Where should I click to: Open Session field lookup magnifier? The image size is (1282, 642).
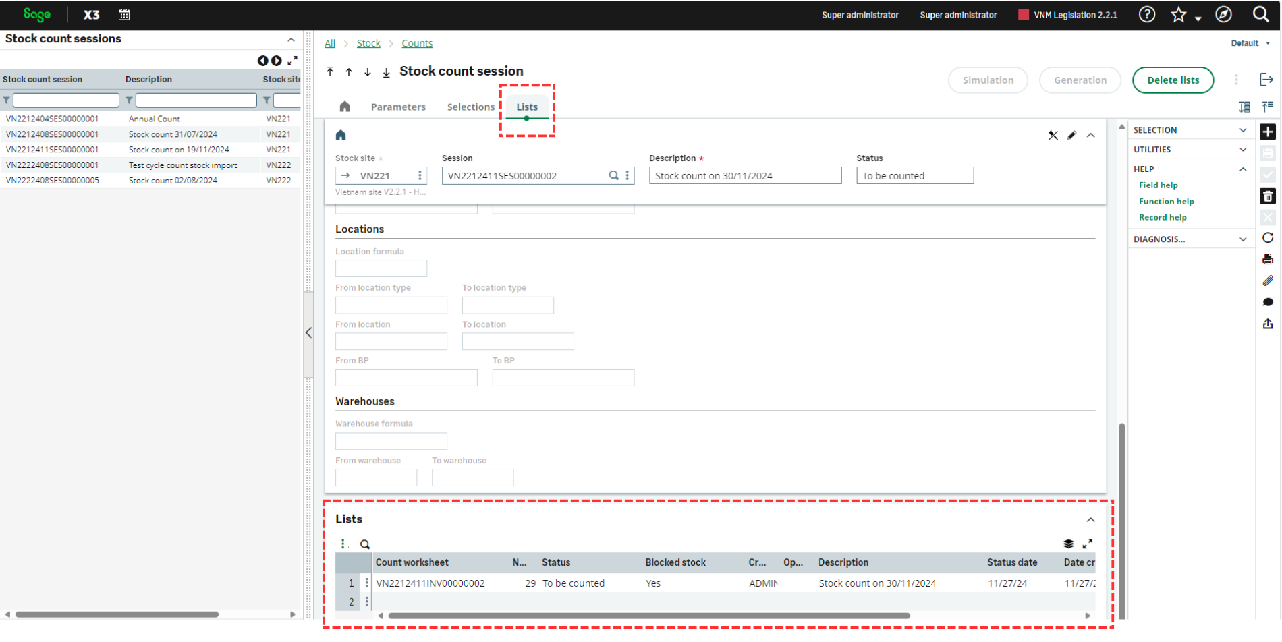[614, 175]
